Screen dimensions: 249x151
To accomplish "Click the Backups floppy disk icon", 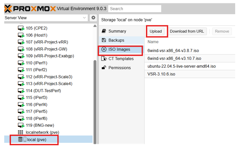I will click(x=104, y=40).
